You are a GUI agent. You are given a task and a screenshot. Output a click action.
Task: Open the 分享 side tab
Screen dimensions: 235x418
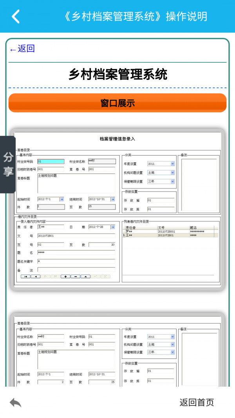click(x=8, y=165)
